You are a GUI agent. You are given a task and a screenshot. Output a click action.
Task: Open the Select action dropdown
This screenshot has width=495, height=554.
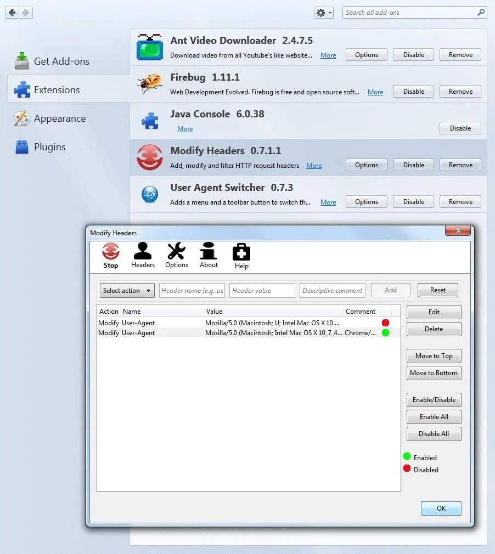(127, 290)
